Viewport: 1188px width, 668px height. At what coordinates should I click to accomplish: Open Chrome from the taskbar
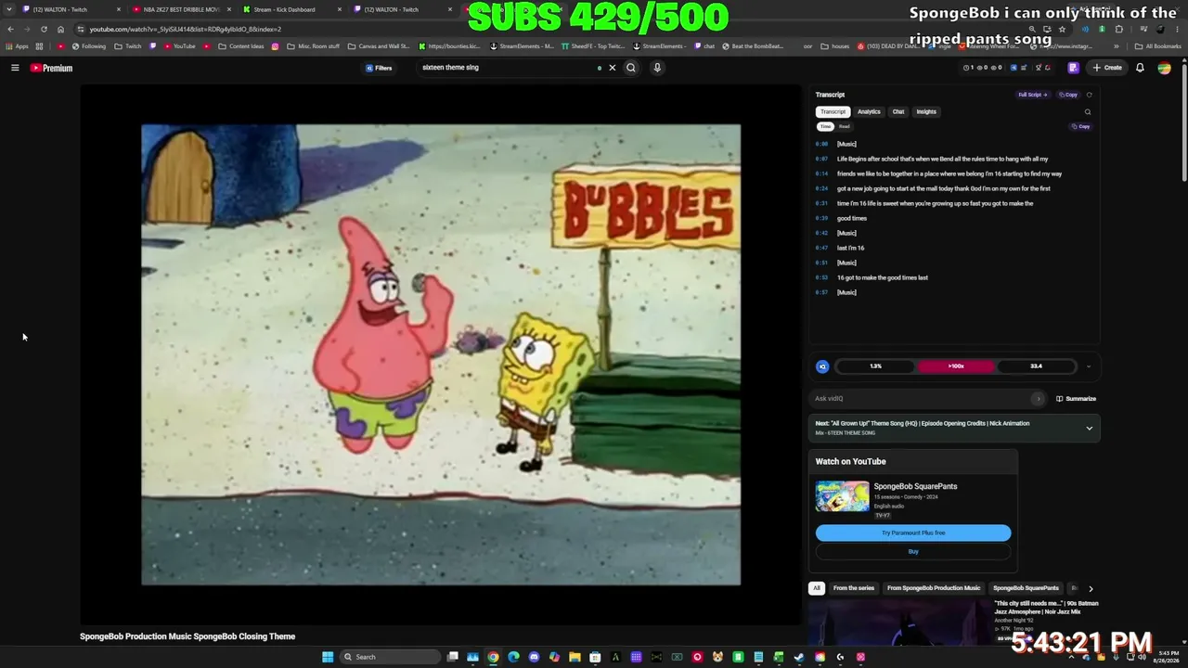(493, 657)
